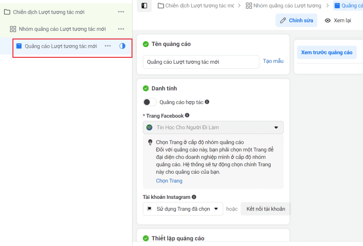Click the Kết nối tài khoản button

266,209
